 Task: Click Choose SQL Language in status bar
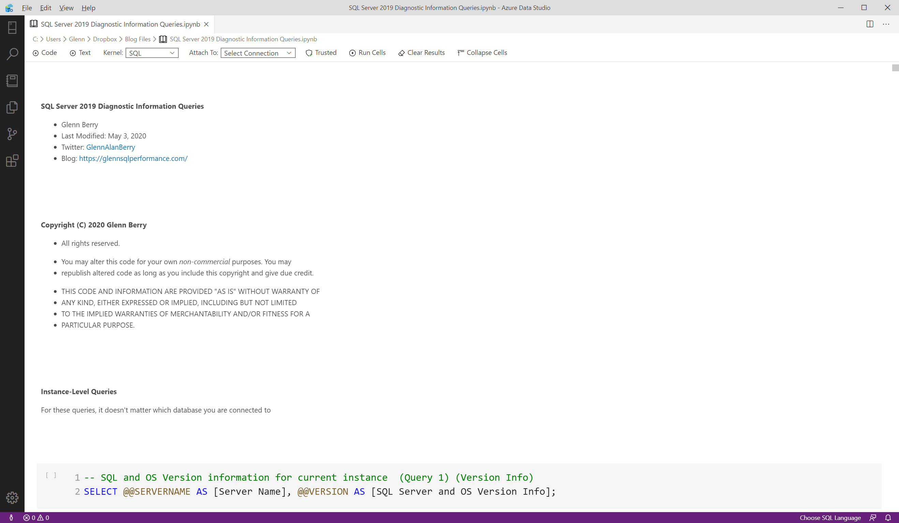[830, 518]
